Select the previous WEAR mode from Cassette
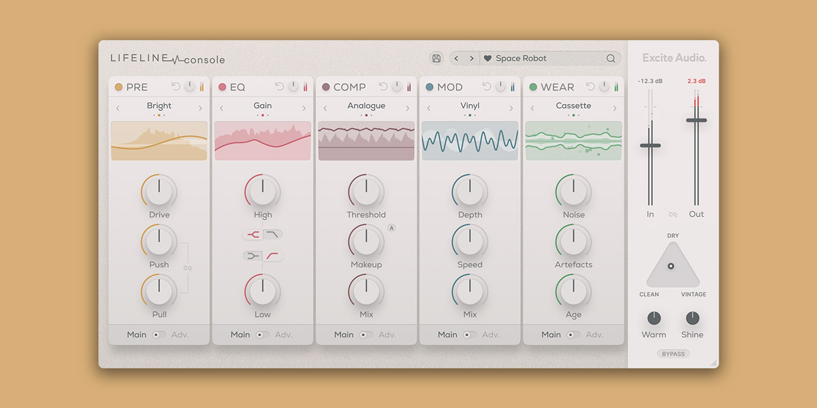The height and width of the screenshot is (408, 817). pos(532,106)
